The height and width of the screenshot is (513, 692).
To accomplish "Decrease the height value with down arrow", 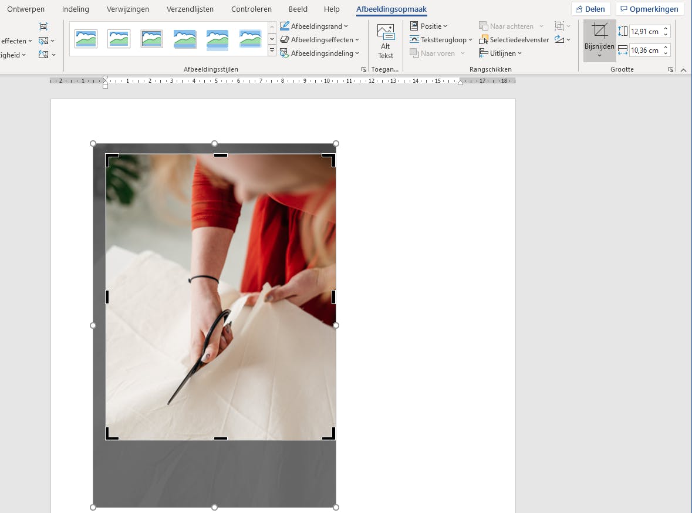I will (x=666, y=35).
